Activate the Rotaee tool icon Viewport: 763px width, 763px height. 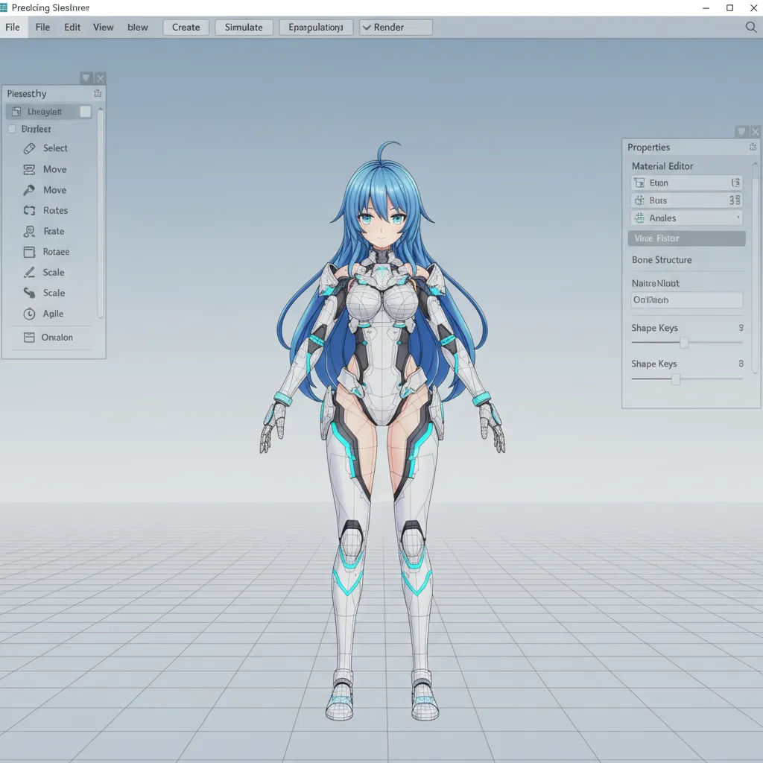tap(30, 252)
